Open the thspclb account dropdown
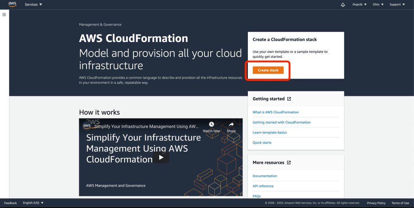 (x=359, y=4)
